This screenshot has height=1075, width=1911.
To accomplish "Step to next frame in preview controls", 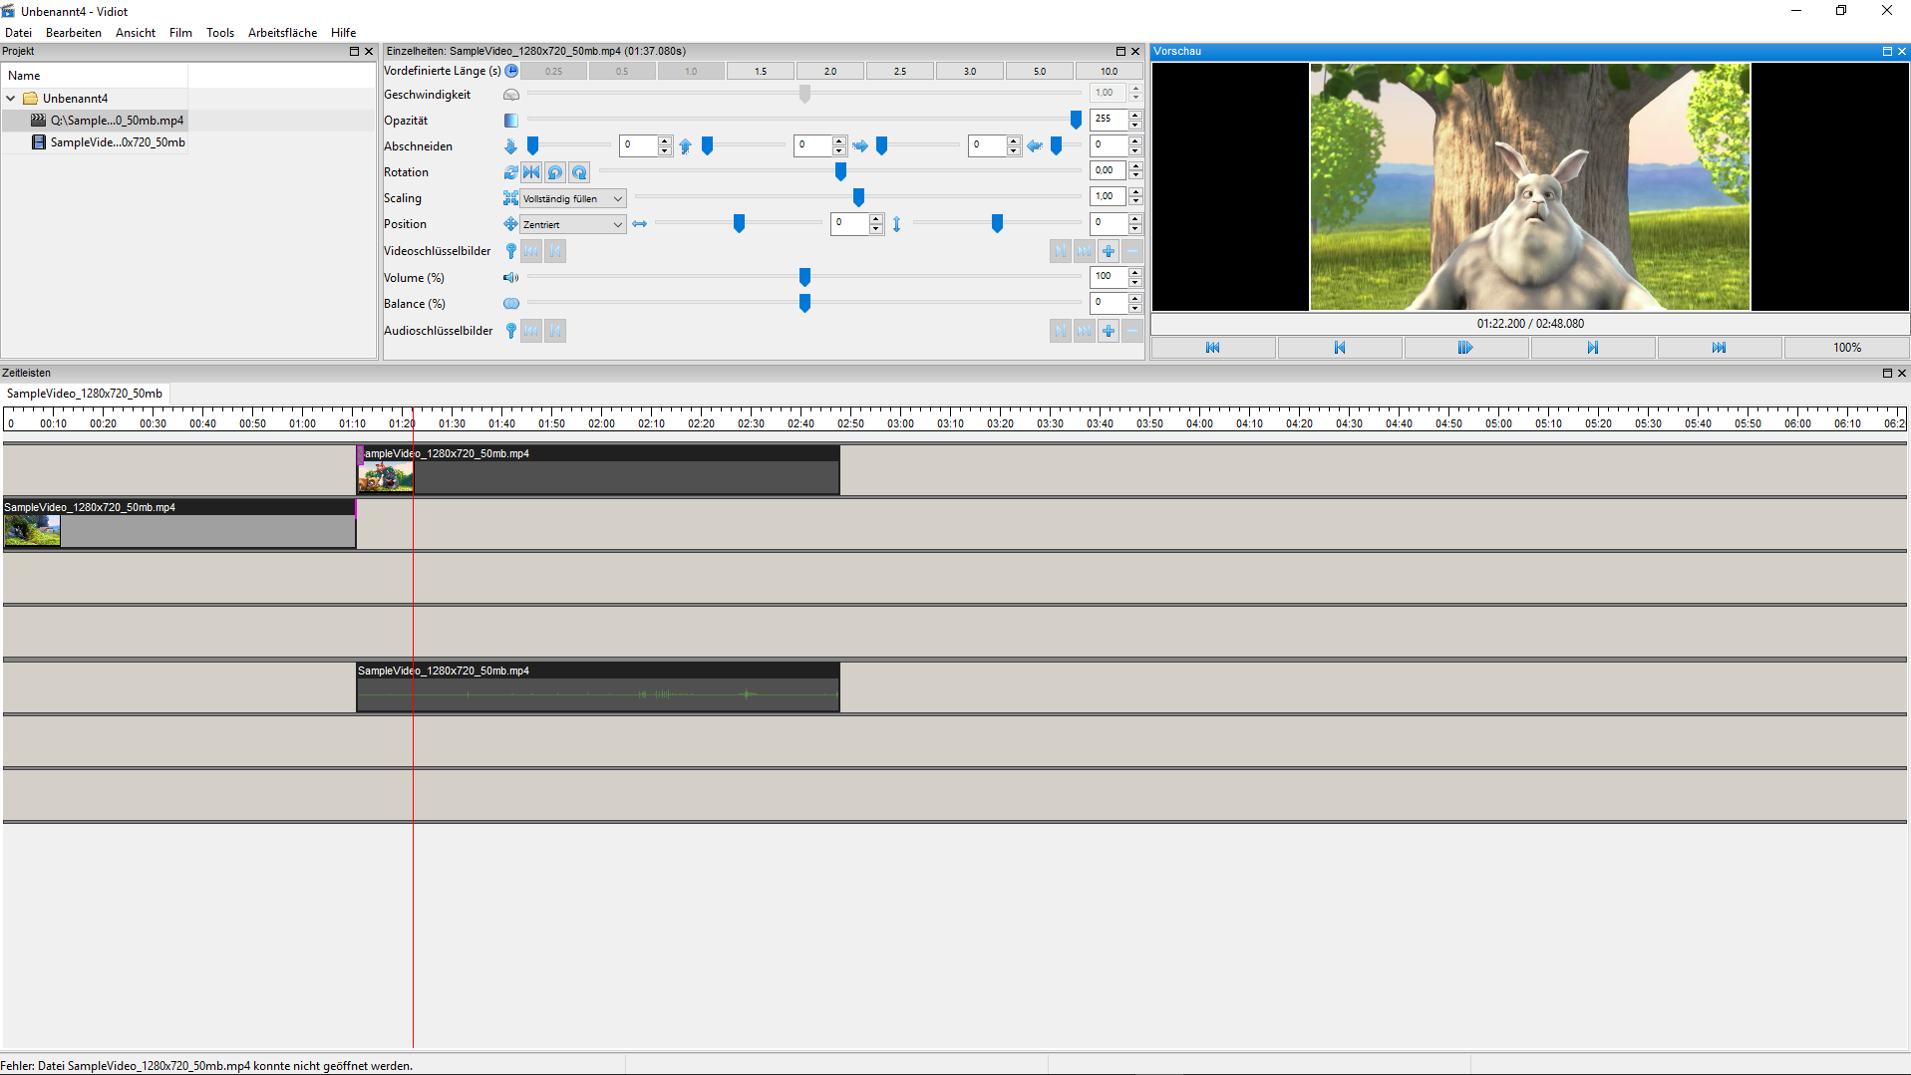I will [x=1592, y=348].
